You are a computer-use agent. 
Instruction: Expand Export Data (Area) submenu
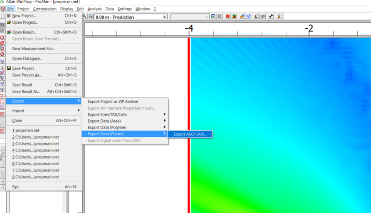[x=125, y=121]
